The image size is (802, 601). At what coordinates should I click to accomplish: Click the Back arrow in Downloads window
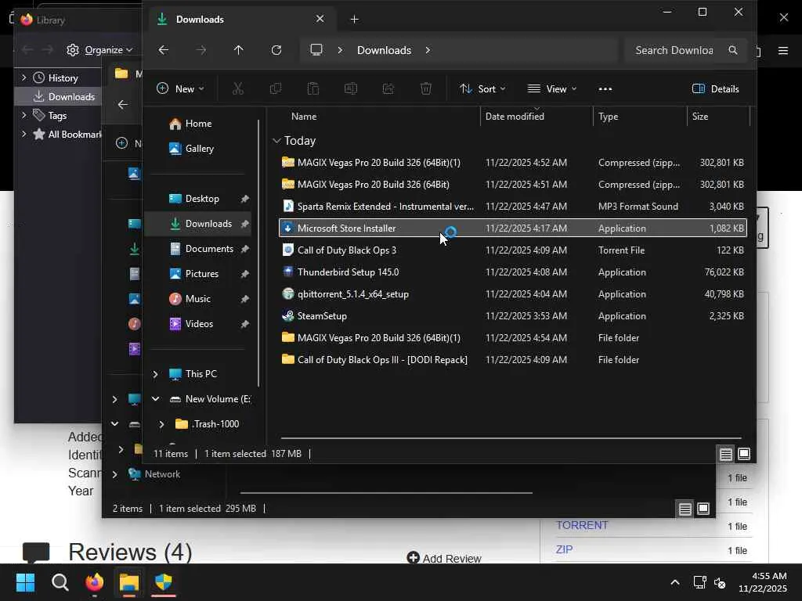click(163, 50)
